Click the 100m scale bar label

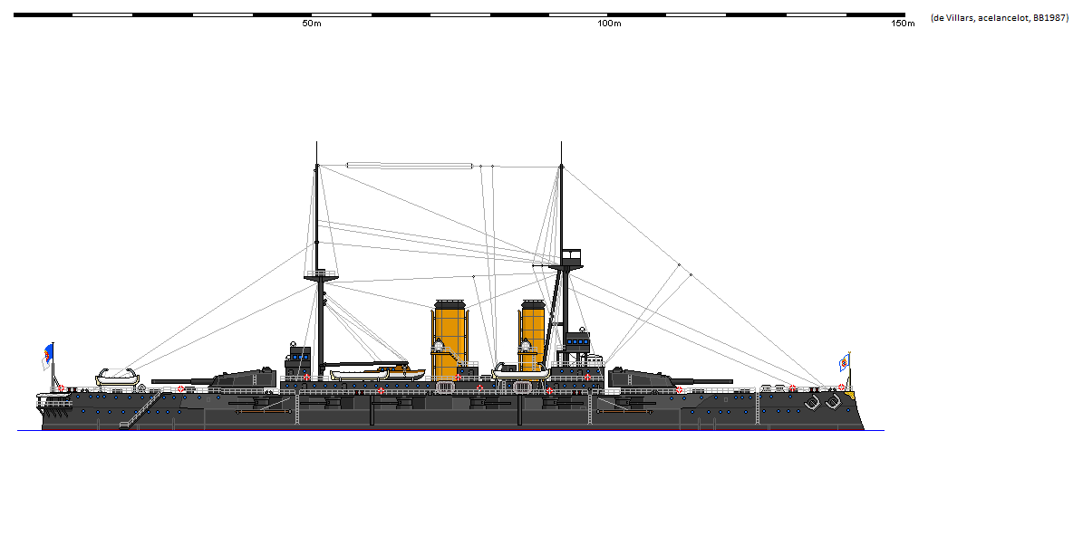tap(609, 24)
